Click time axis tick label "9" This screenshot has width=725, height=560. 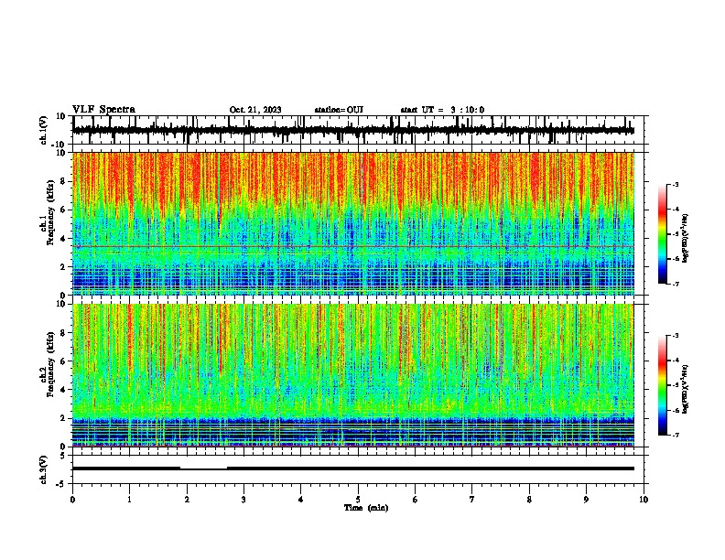[586, 500]
